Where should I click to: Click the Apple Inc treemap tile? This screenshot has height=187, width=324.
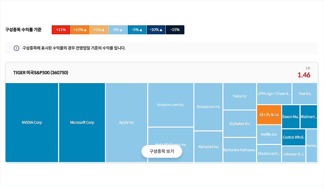click(x=126, y=122)
